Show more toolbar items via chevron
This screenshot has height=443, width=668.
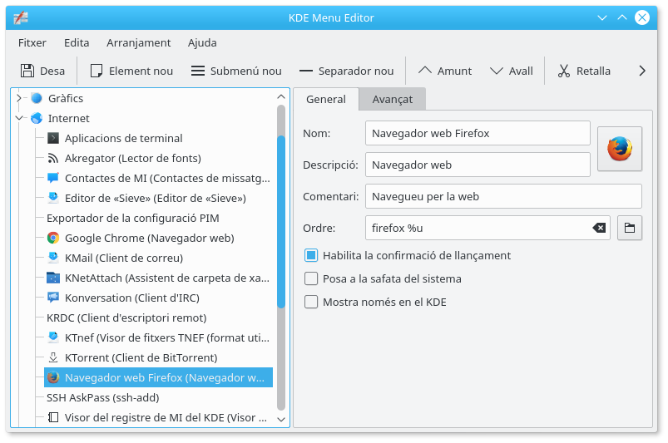click(x=641, y=71)
